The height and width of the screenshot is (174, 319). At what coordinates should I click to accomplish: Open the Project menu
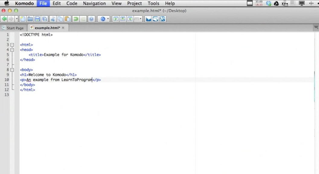click(135, 3)
